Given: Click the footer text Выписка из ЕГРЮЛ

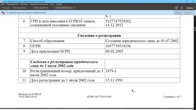Looking at the screenshot, I should [30, 94].
